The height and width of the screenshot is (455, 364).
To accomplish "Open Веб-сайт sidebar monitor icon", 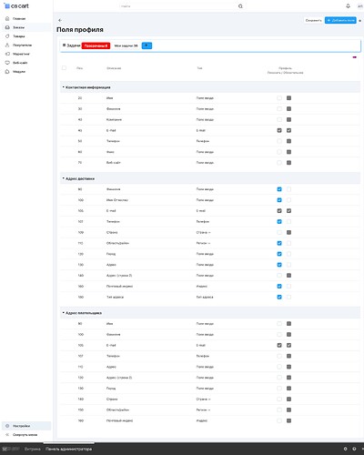I will (7, 63).
